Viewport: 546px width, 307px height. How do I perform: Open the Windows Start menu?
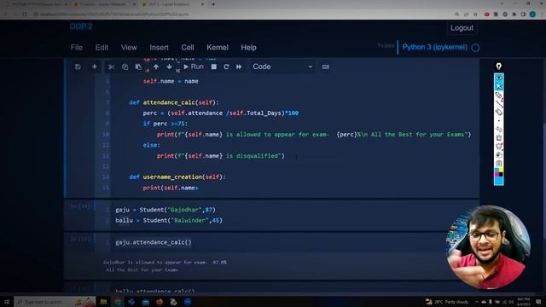coord(6,302)
